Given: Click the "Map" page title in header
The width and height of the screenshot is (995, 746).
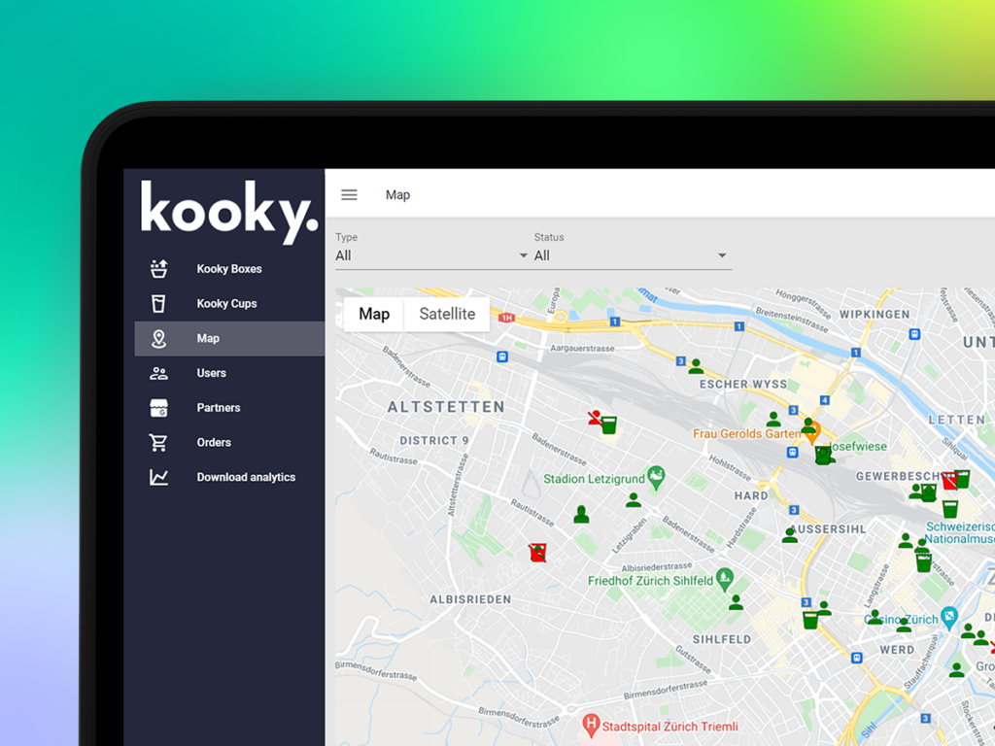Looking at the screenshot, I should (x=397, y=194).
